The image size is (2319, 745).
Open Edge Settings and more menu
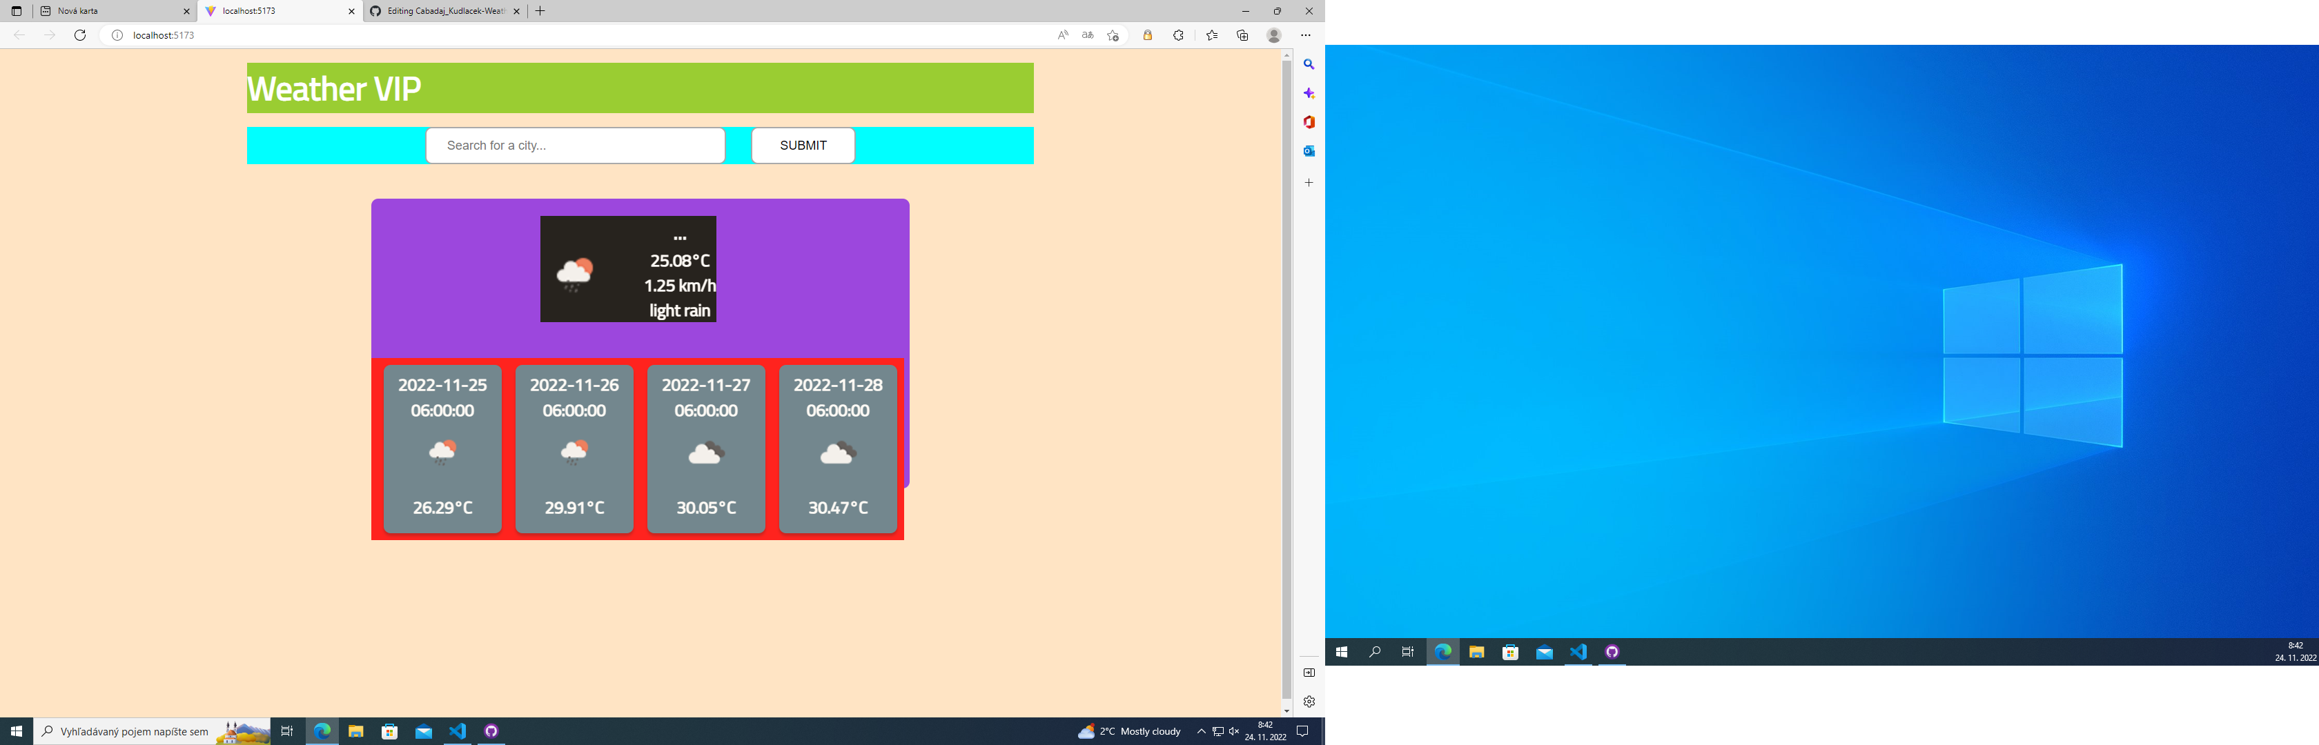[1305, 35]
